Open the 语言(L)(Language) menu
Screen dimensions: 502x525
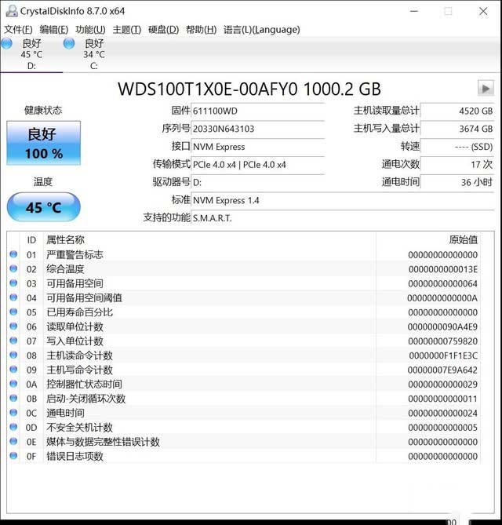262,30
